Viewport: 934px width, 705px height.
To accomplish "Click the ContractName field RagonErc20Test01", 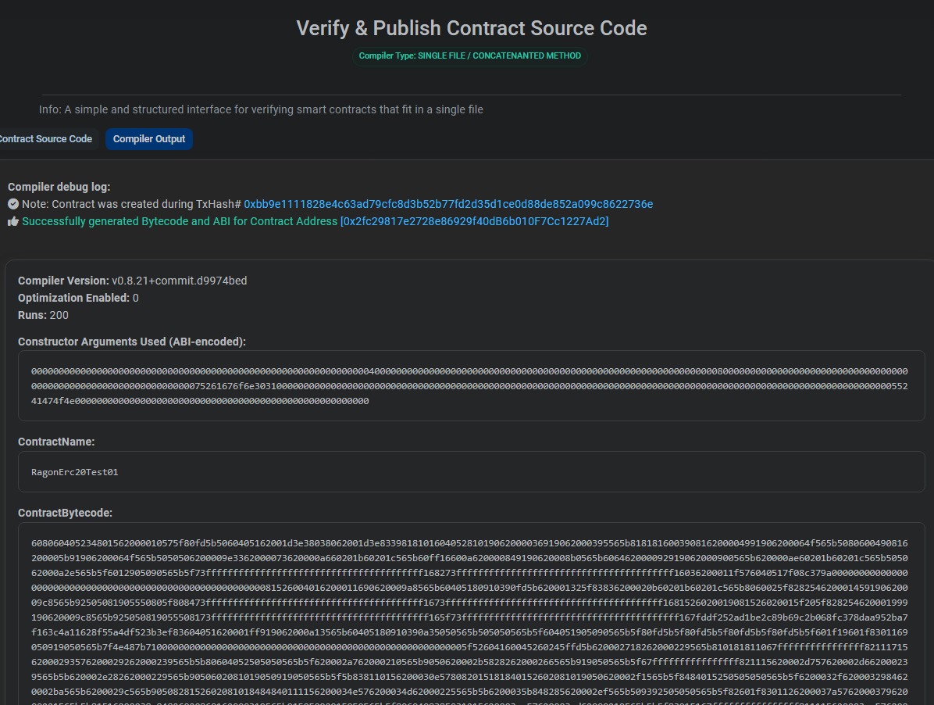I will tap(471, 471).
